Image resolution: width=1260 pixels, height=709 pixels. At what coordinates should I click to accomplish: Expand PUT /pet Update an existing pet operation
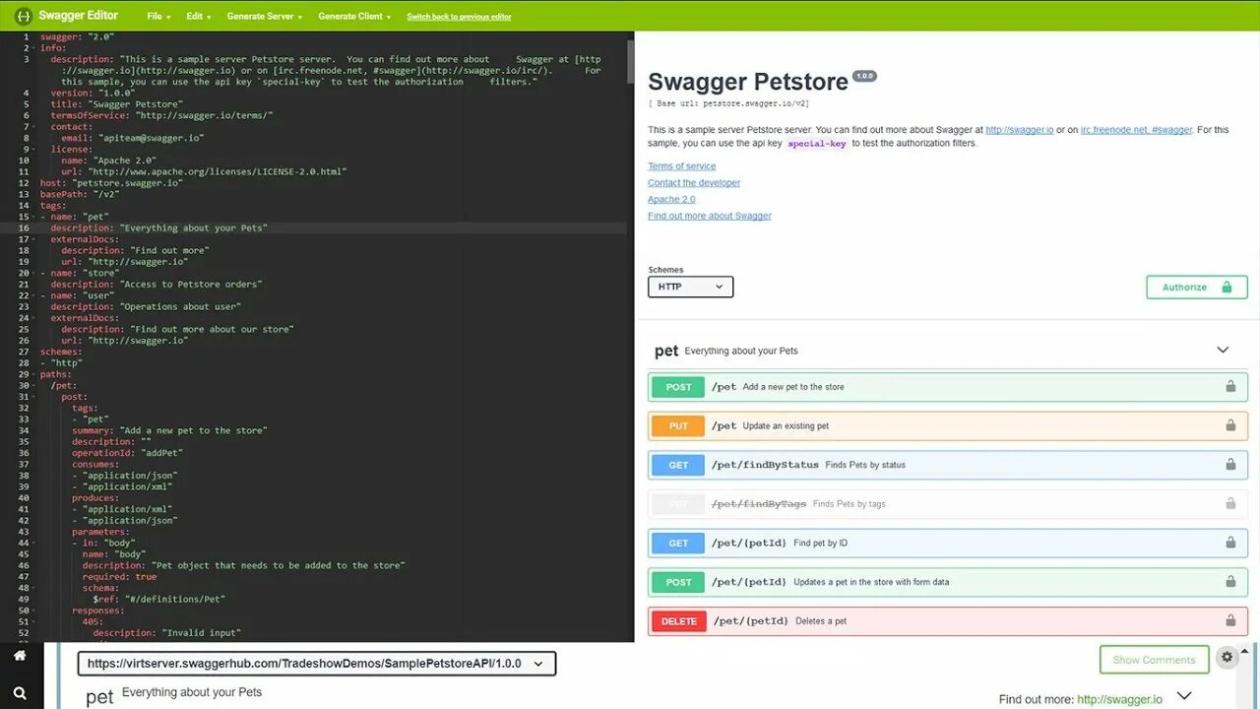point(948,425)
